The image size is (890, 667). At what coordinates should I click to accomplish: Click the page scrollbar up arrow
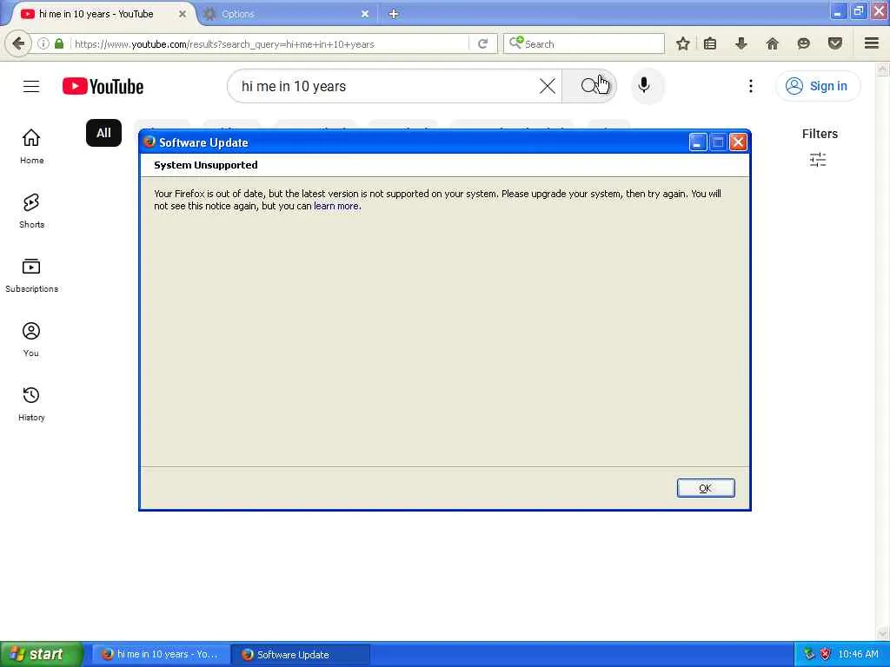pos(883,69)
